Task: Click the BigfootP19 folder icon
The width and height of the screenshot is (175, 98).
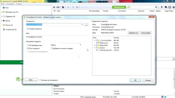Action: tap(99, 45)
